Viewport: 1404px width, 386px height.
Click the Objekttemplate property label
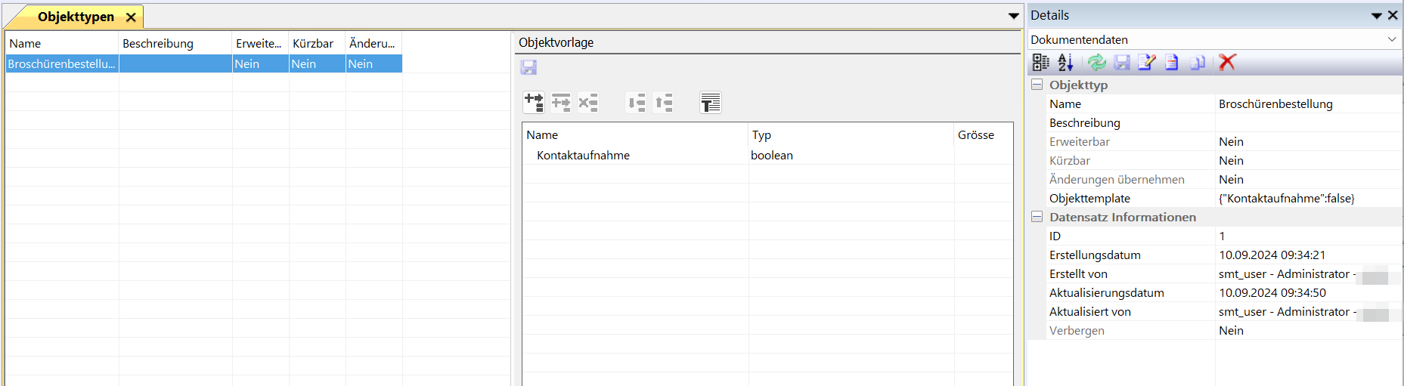[1089, 198]
